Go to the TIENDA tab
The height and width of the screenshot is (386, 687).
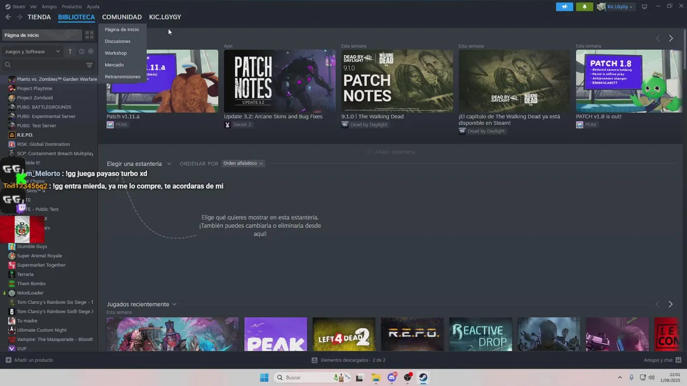click(x=39, y=17)
